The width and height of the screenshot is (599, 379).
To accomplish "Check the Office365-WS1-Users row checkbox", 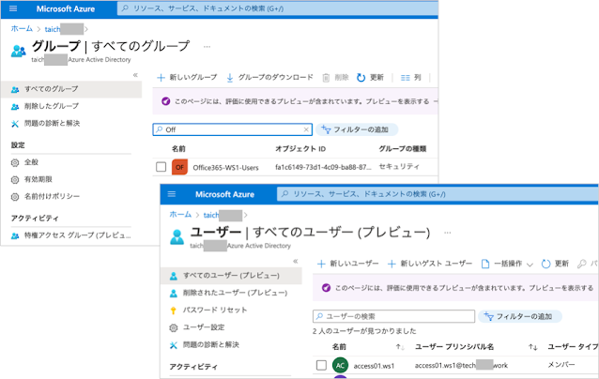I will click(x=161, y=167).
